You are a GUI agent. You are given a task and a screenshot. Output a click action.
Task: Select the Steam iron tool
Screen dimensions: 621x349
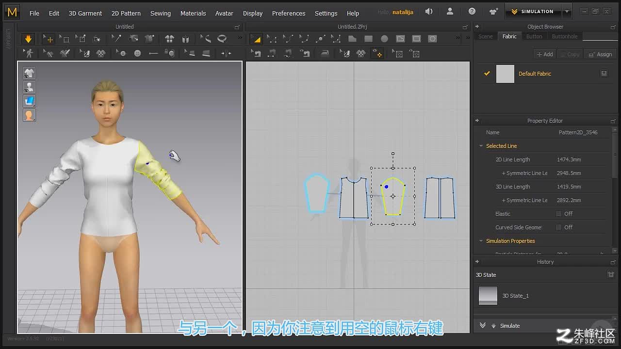click(325, 53)
